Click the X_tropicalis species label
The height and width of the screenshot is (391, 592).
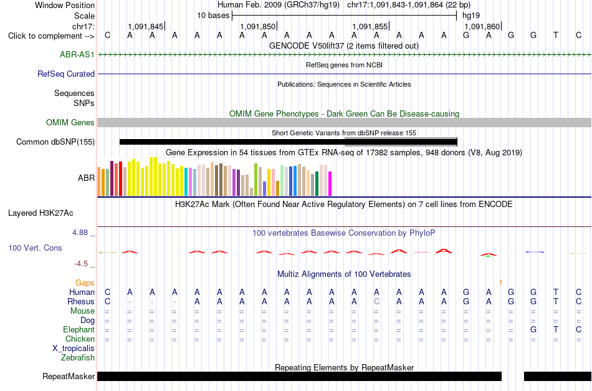click(74, 349)
